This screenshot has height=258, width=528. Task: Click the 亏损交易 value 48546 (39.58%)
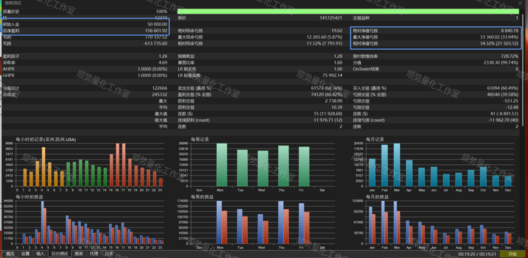pyautogui.click(x=503, y=94)
